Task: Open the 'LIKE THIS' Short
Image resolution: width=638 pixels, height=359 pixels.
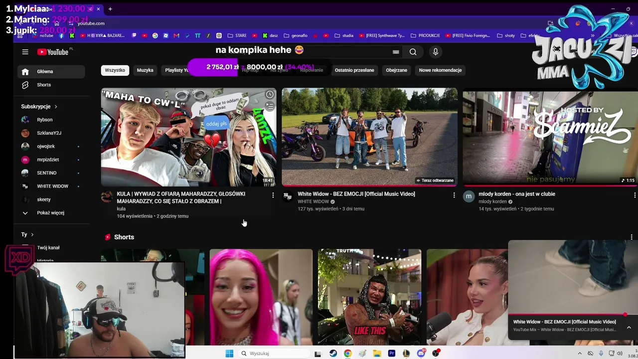Action: pyautogui.click(x=369, y=297)
